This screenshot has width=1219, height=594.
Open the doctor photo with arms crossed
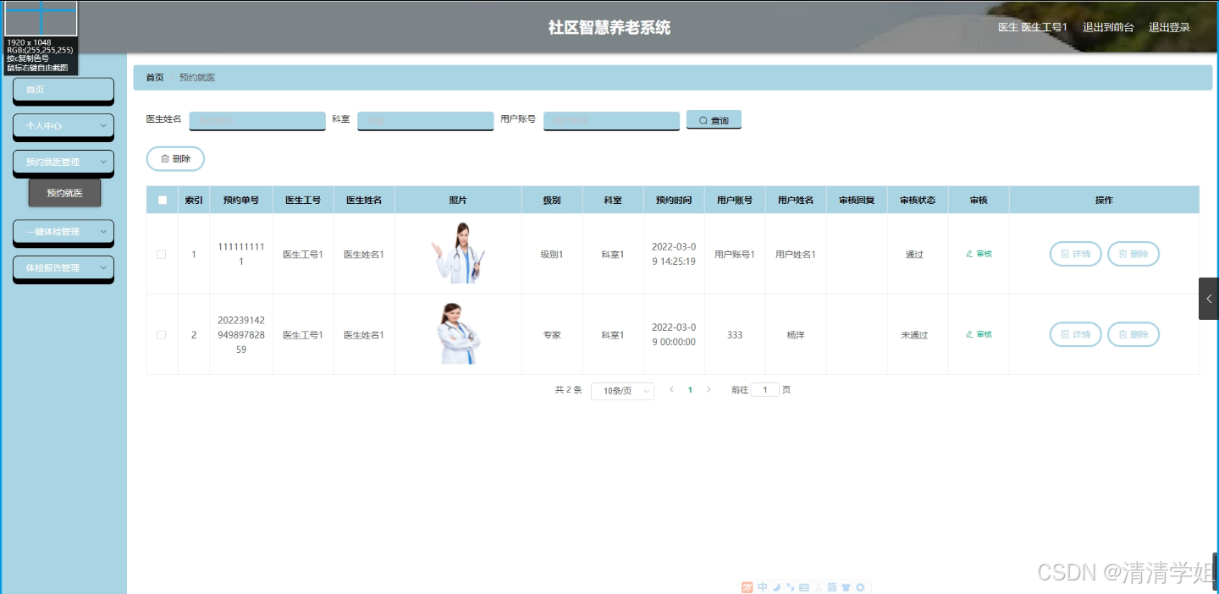[458, 334]
